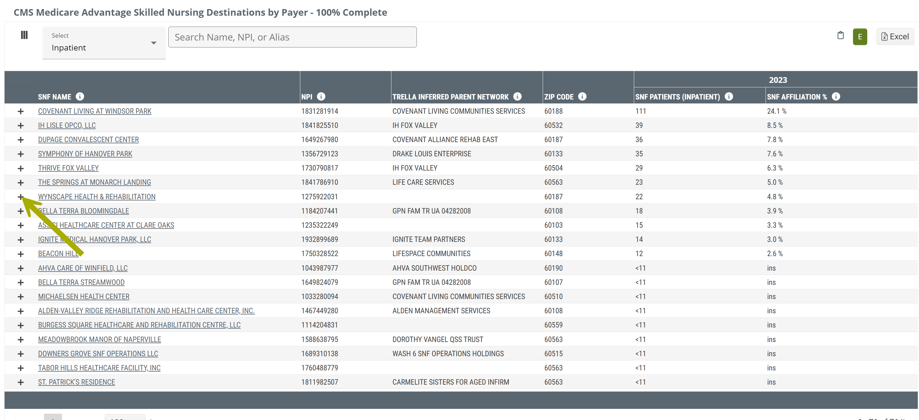Click the clipboard copy icon
Screen dimensions: 919x420
840,35
